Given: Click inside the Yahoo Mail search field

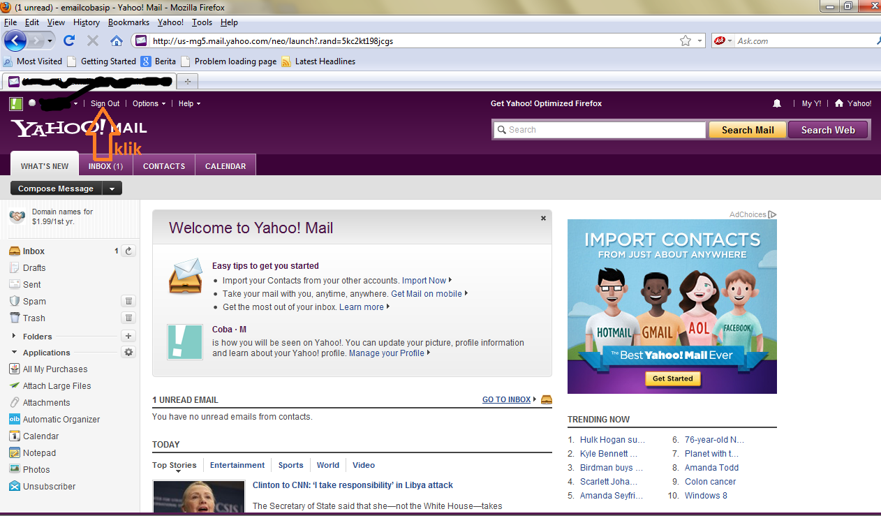Looking at the screenshot, I should [x=600, y=130].
